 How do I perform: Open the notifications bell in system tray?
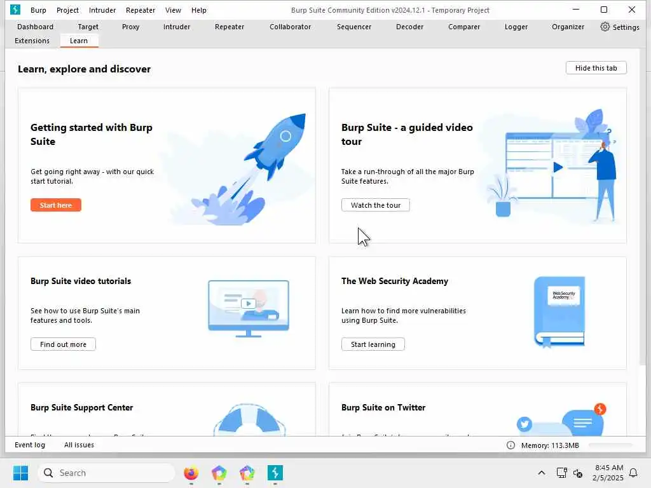pos(633,473)
